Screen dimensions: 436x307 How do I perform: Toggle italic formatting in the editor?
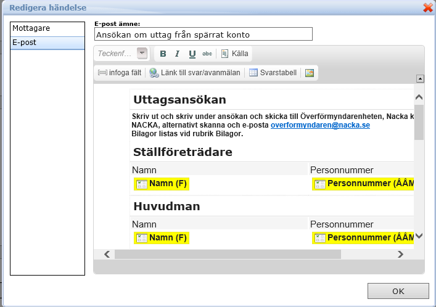tap(178, 54)
